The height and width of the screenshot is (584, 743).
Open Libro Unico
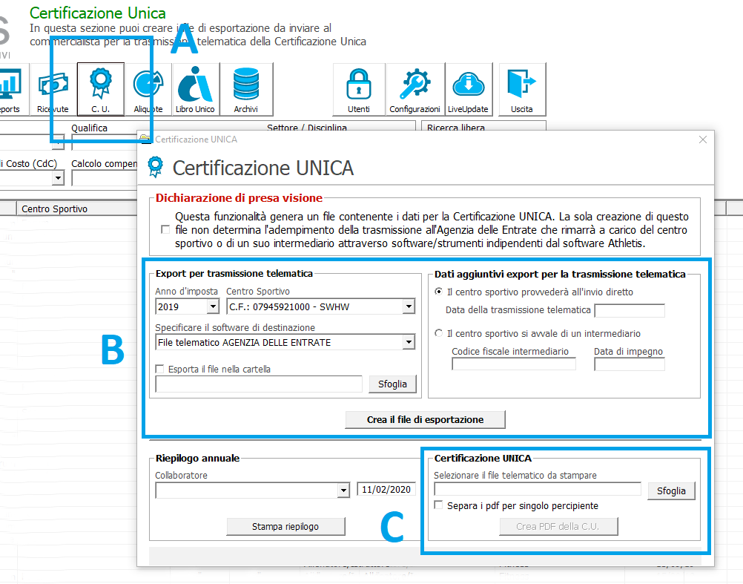pos(195,89)
